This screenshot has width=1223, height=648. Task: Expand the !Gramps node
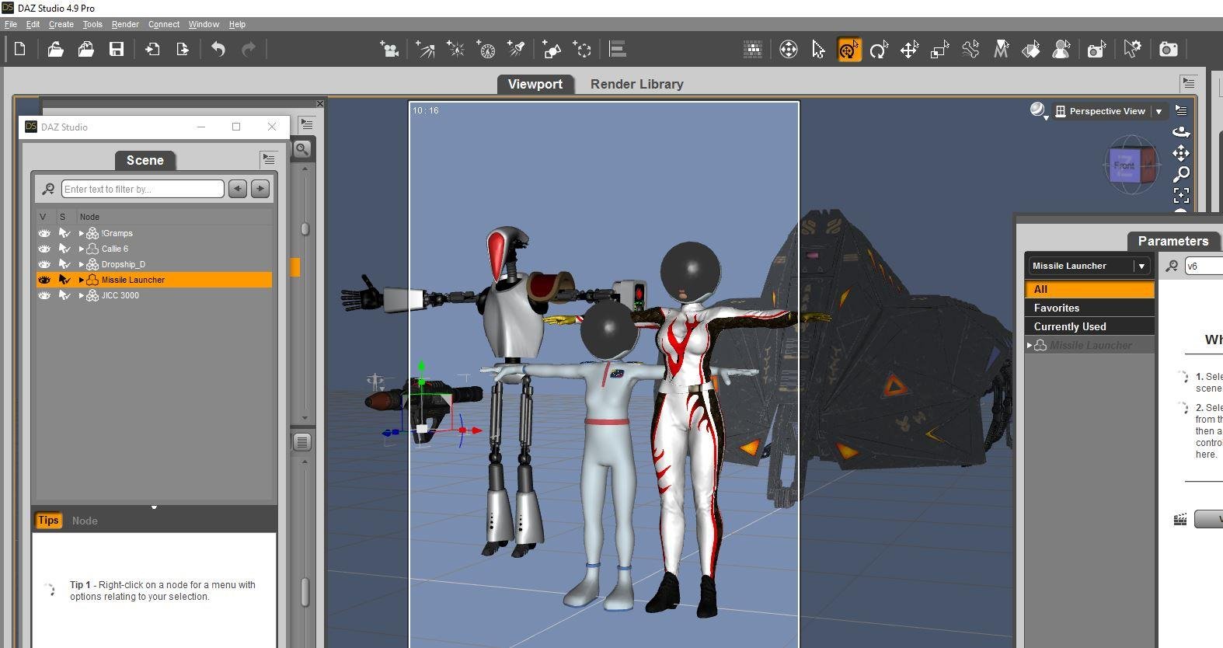81,233
